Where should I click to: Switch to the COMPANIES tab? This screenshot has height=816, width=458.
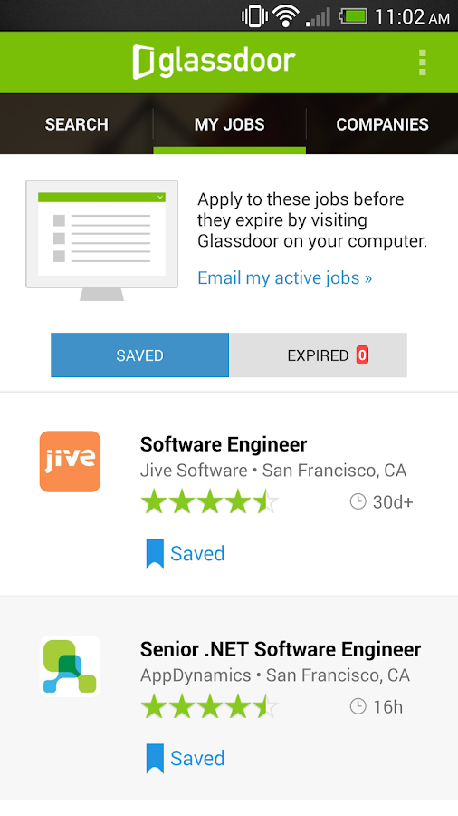(x=382, y=124)
